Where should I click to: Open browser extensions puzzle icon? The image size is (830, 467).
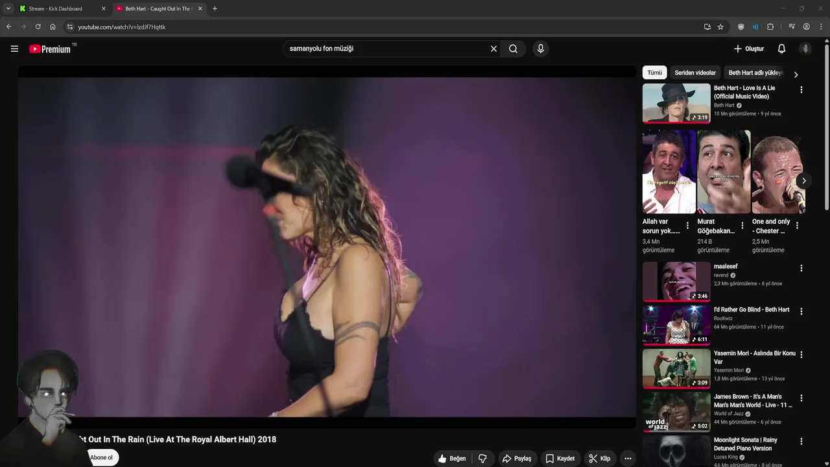pos(770,27)
